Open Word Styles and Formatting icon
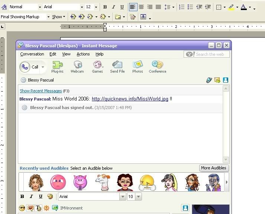This screenshot has height=214, width=265. tap(4, 7)
